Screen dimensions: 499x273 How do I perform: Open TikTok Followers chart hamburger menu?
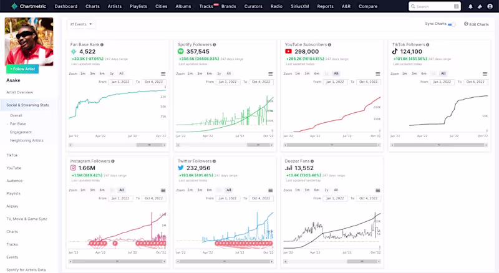[485, 74]
